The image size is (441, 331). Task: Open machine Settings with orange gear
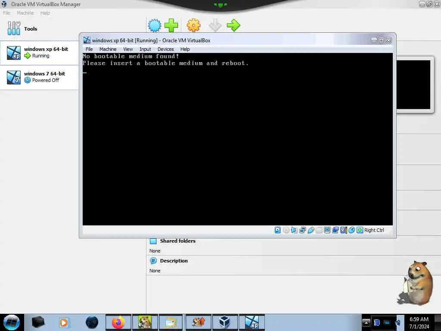pos(193,25)
